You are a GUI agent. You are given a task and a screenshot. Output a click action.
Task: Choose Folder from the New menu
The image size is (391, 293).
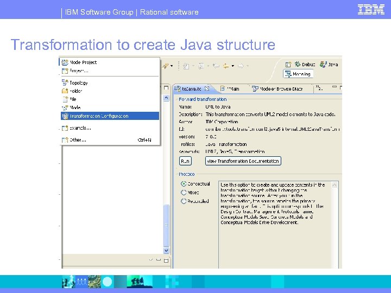tap(110, 91)
